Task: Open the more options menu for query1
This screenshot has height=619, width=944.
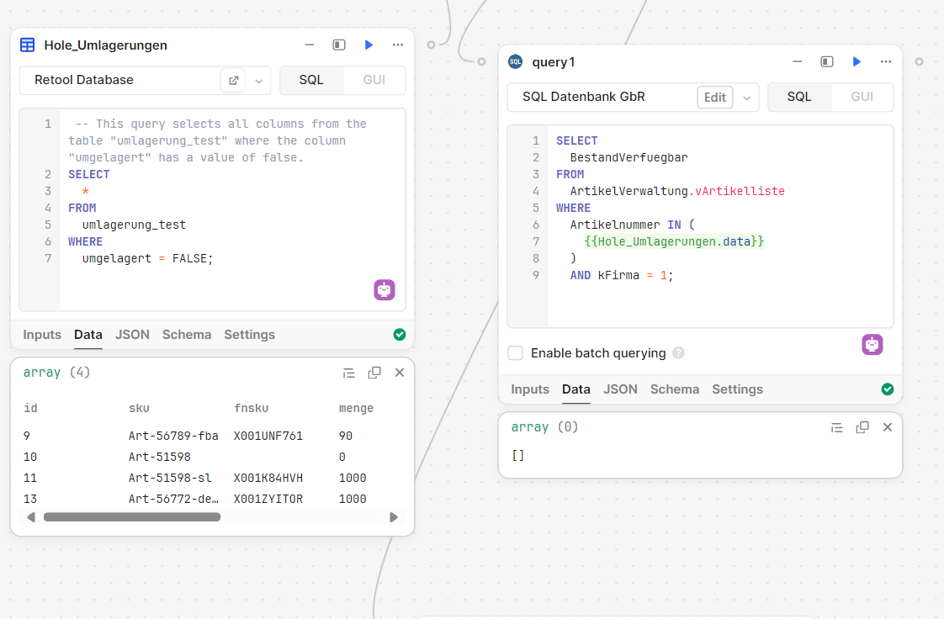Action: pyautogui.click(x=886, y=61)
